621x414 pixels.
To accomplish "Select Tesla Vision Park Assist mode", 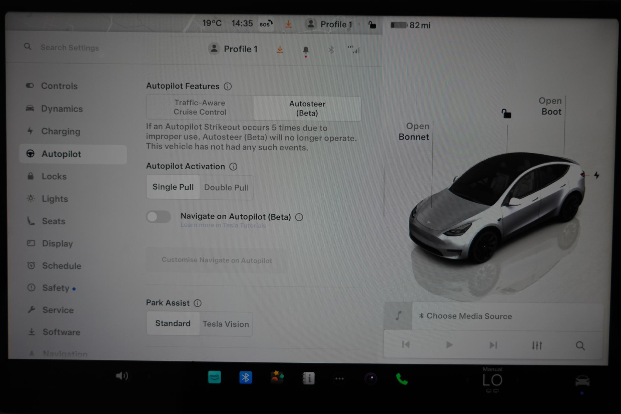I will (x=226, y=324).
